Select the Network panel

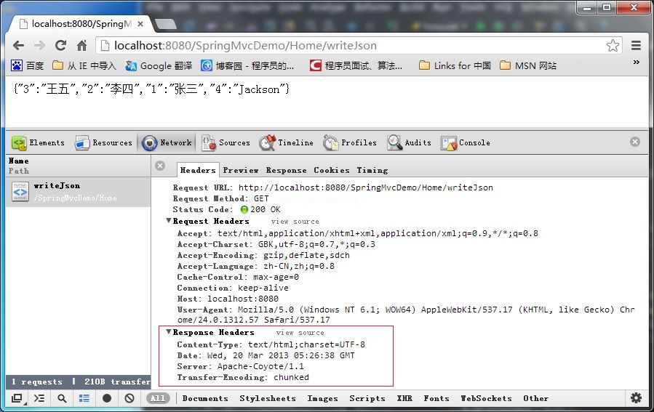point(167,143)
